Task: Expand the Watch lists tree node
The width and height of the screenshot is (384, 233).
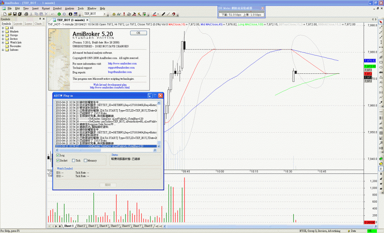Action: point(3,43)
